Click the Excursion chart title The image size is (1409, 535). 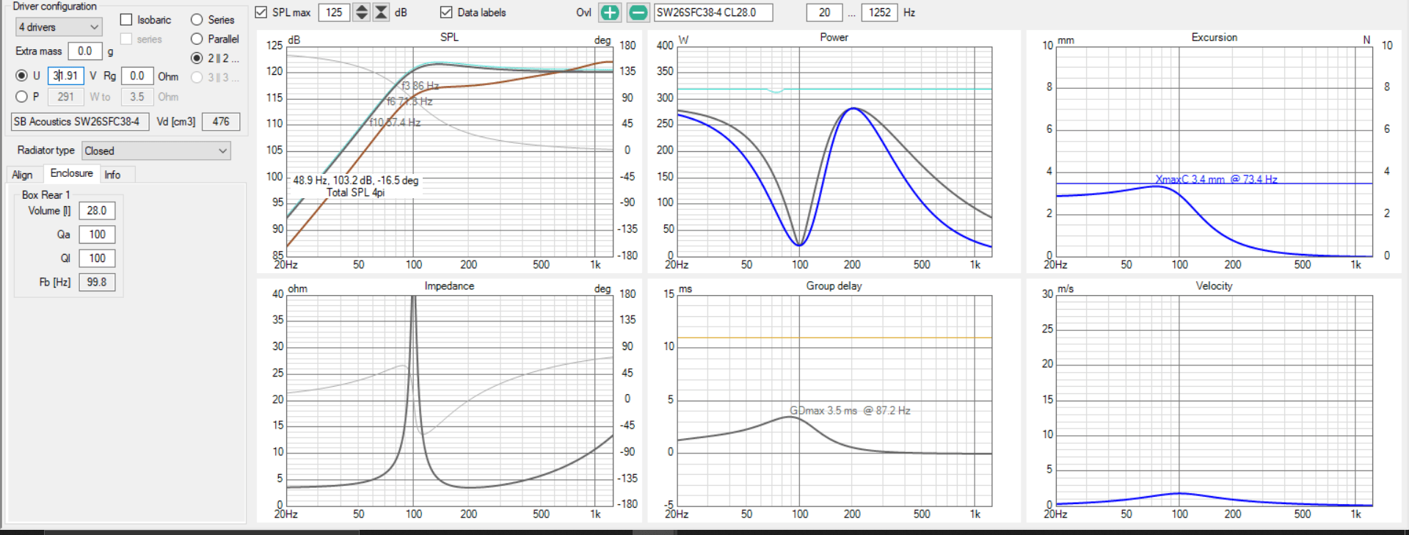point(1215,37)
